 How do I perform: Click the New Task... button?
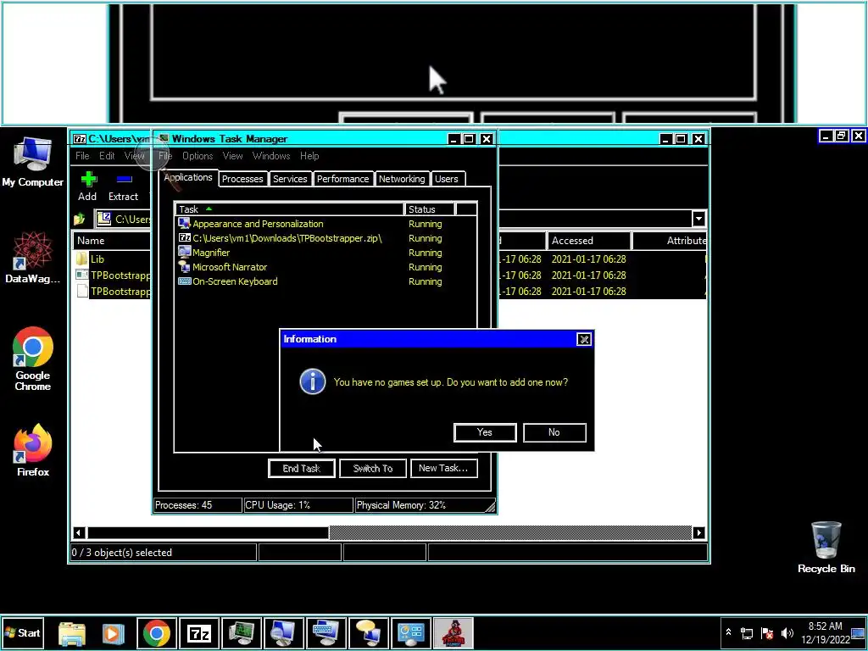click(x=443, y=468)
